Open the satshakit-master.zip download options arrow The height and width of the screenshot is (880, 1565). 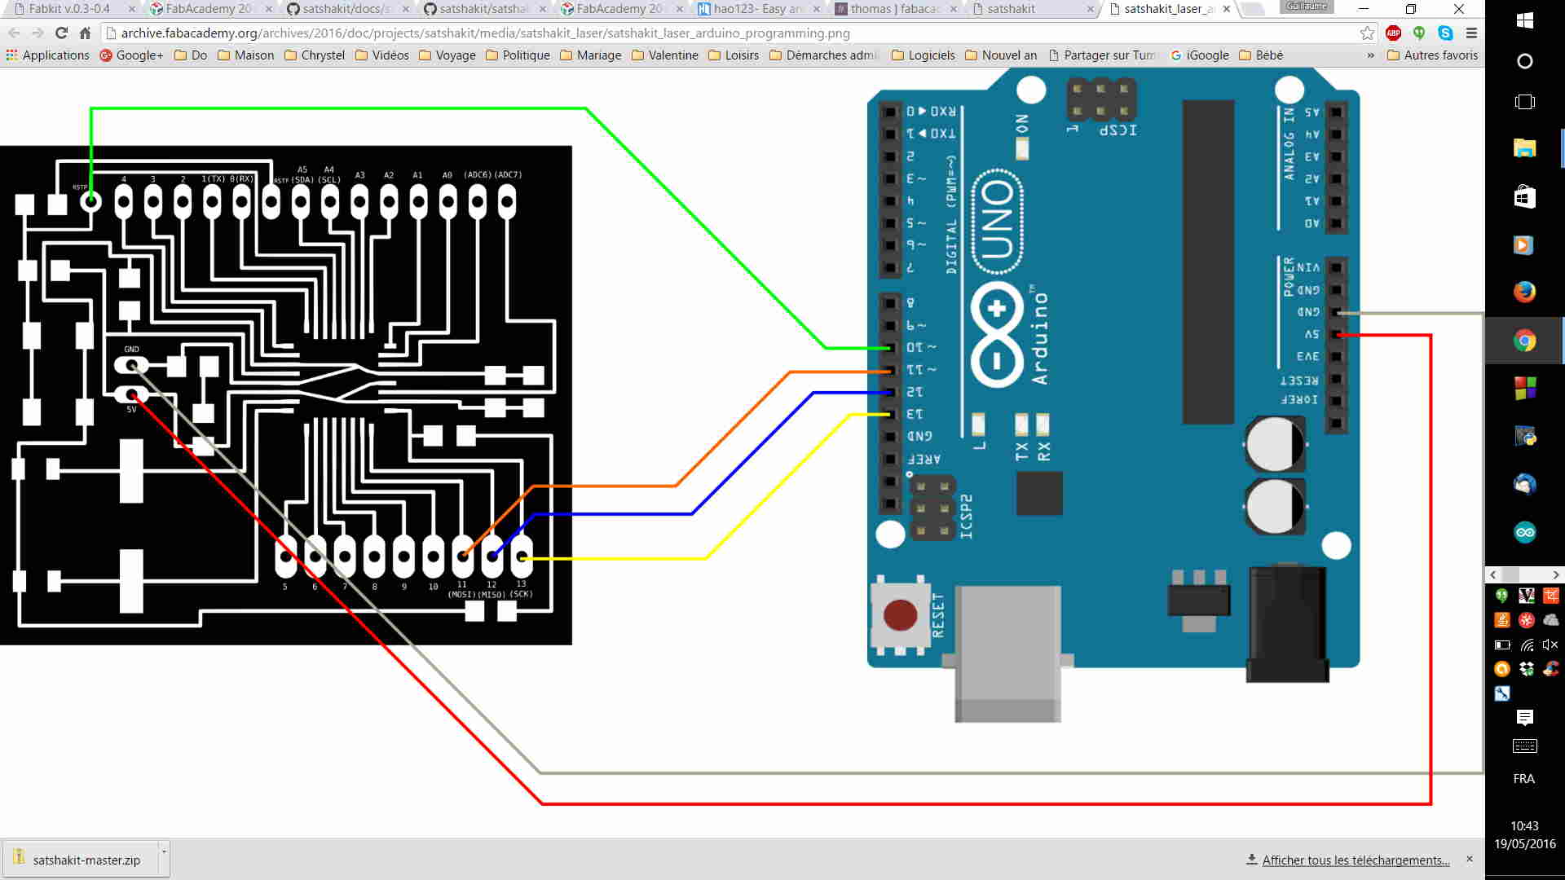click(164, 851)
